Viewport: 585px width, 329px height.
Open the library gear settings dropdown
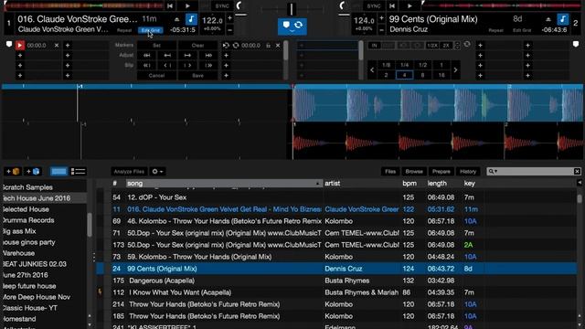[157, 172]
